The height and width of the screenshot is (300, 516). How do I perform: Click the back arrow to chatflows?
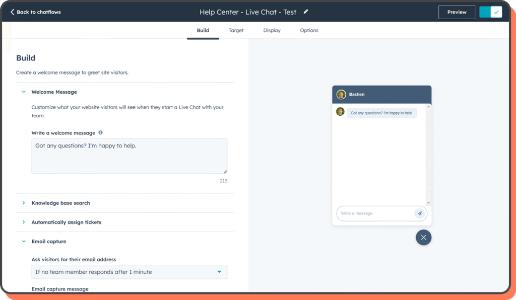[13, 12]
